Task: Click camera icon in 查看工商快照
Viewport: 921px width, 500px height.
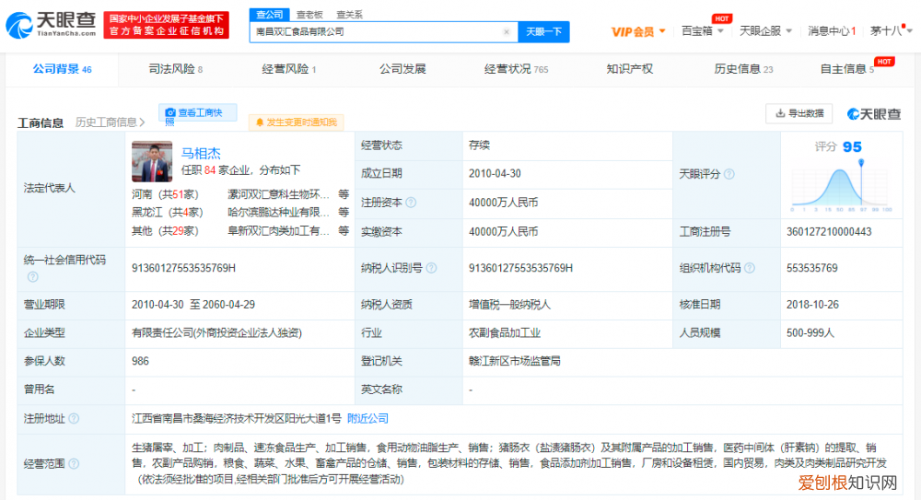Action: click(x=170, y=113)
